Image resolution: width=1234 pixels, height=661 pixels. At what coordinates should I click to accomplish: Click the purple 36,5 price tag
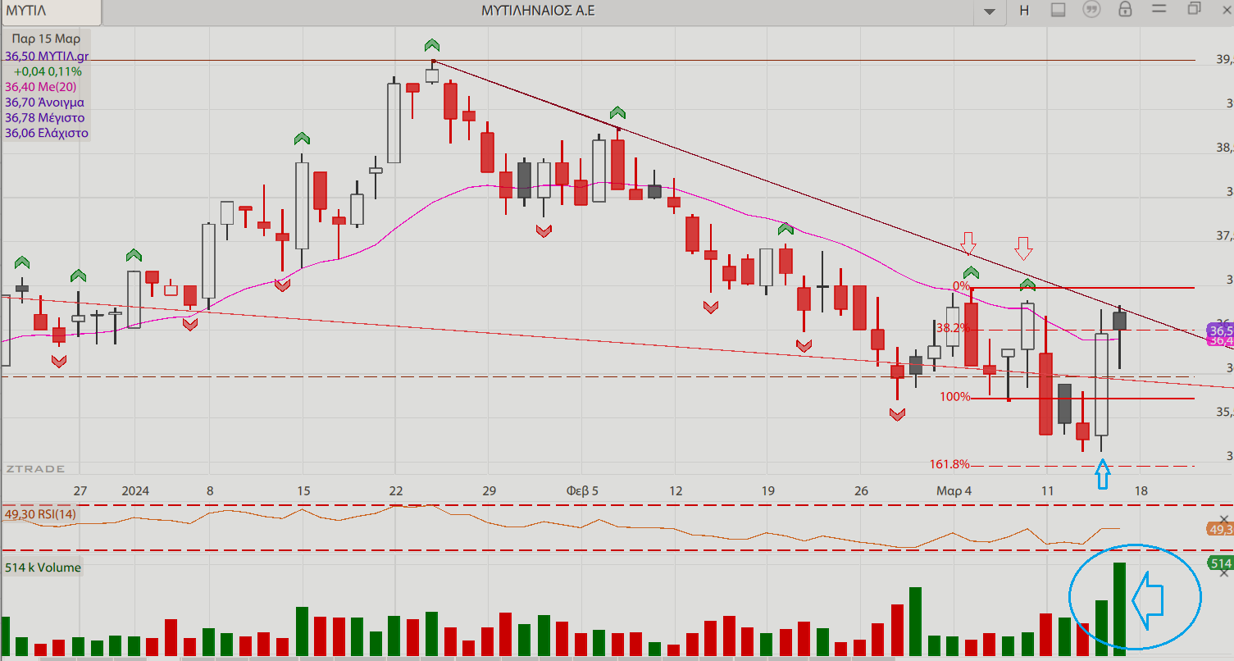tap(1220, 330)
